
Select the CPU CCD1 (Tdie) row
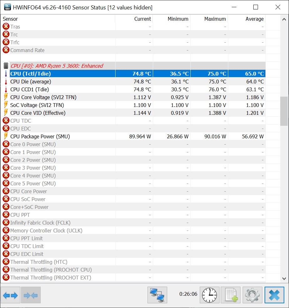133,89
